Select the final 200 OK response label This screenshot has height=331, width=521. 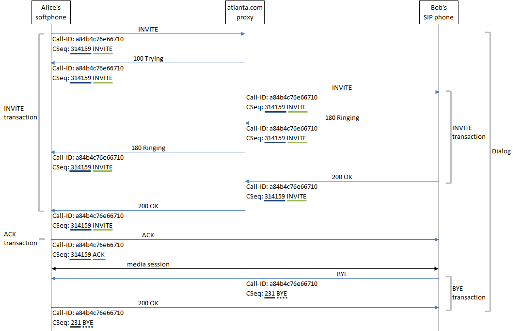(x=148, y=303)
